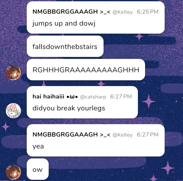This screenshot has height=181, width=183.
Task: Tap the •ω• emoticon in catsharp's name
Action: (x=72, y=97)
